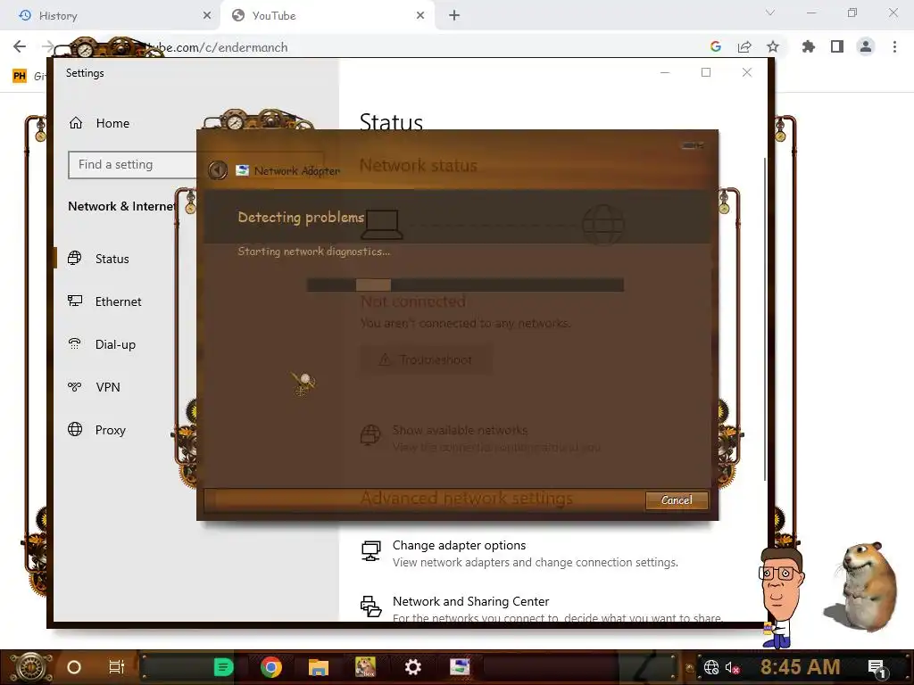Select Status in Network & Internet sidebar

112,259
